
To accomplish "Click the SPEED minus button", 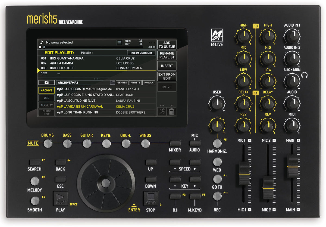I will pyautogui.click(x=175, y=163).
